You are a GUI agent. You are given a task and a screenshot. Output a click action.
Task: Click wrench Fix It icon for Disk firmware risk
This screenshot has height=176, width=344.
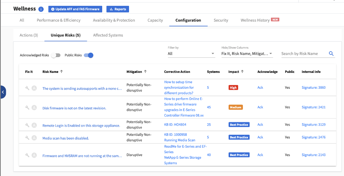pyautogui.click(x=27, y=108)
